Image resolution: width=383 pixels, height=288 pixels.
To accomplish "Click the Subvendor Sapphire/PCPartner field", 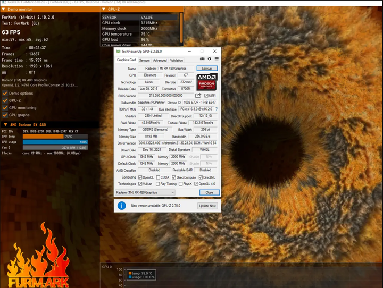I will (152, 102).
